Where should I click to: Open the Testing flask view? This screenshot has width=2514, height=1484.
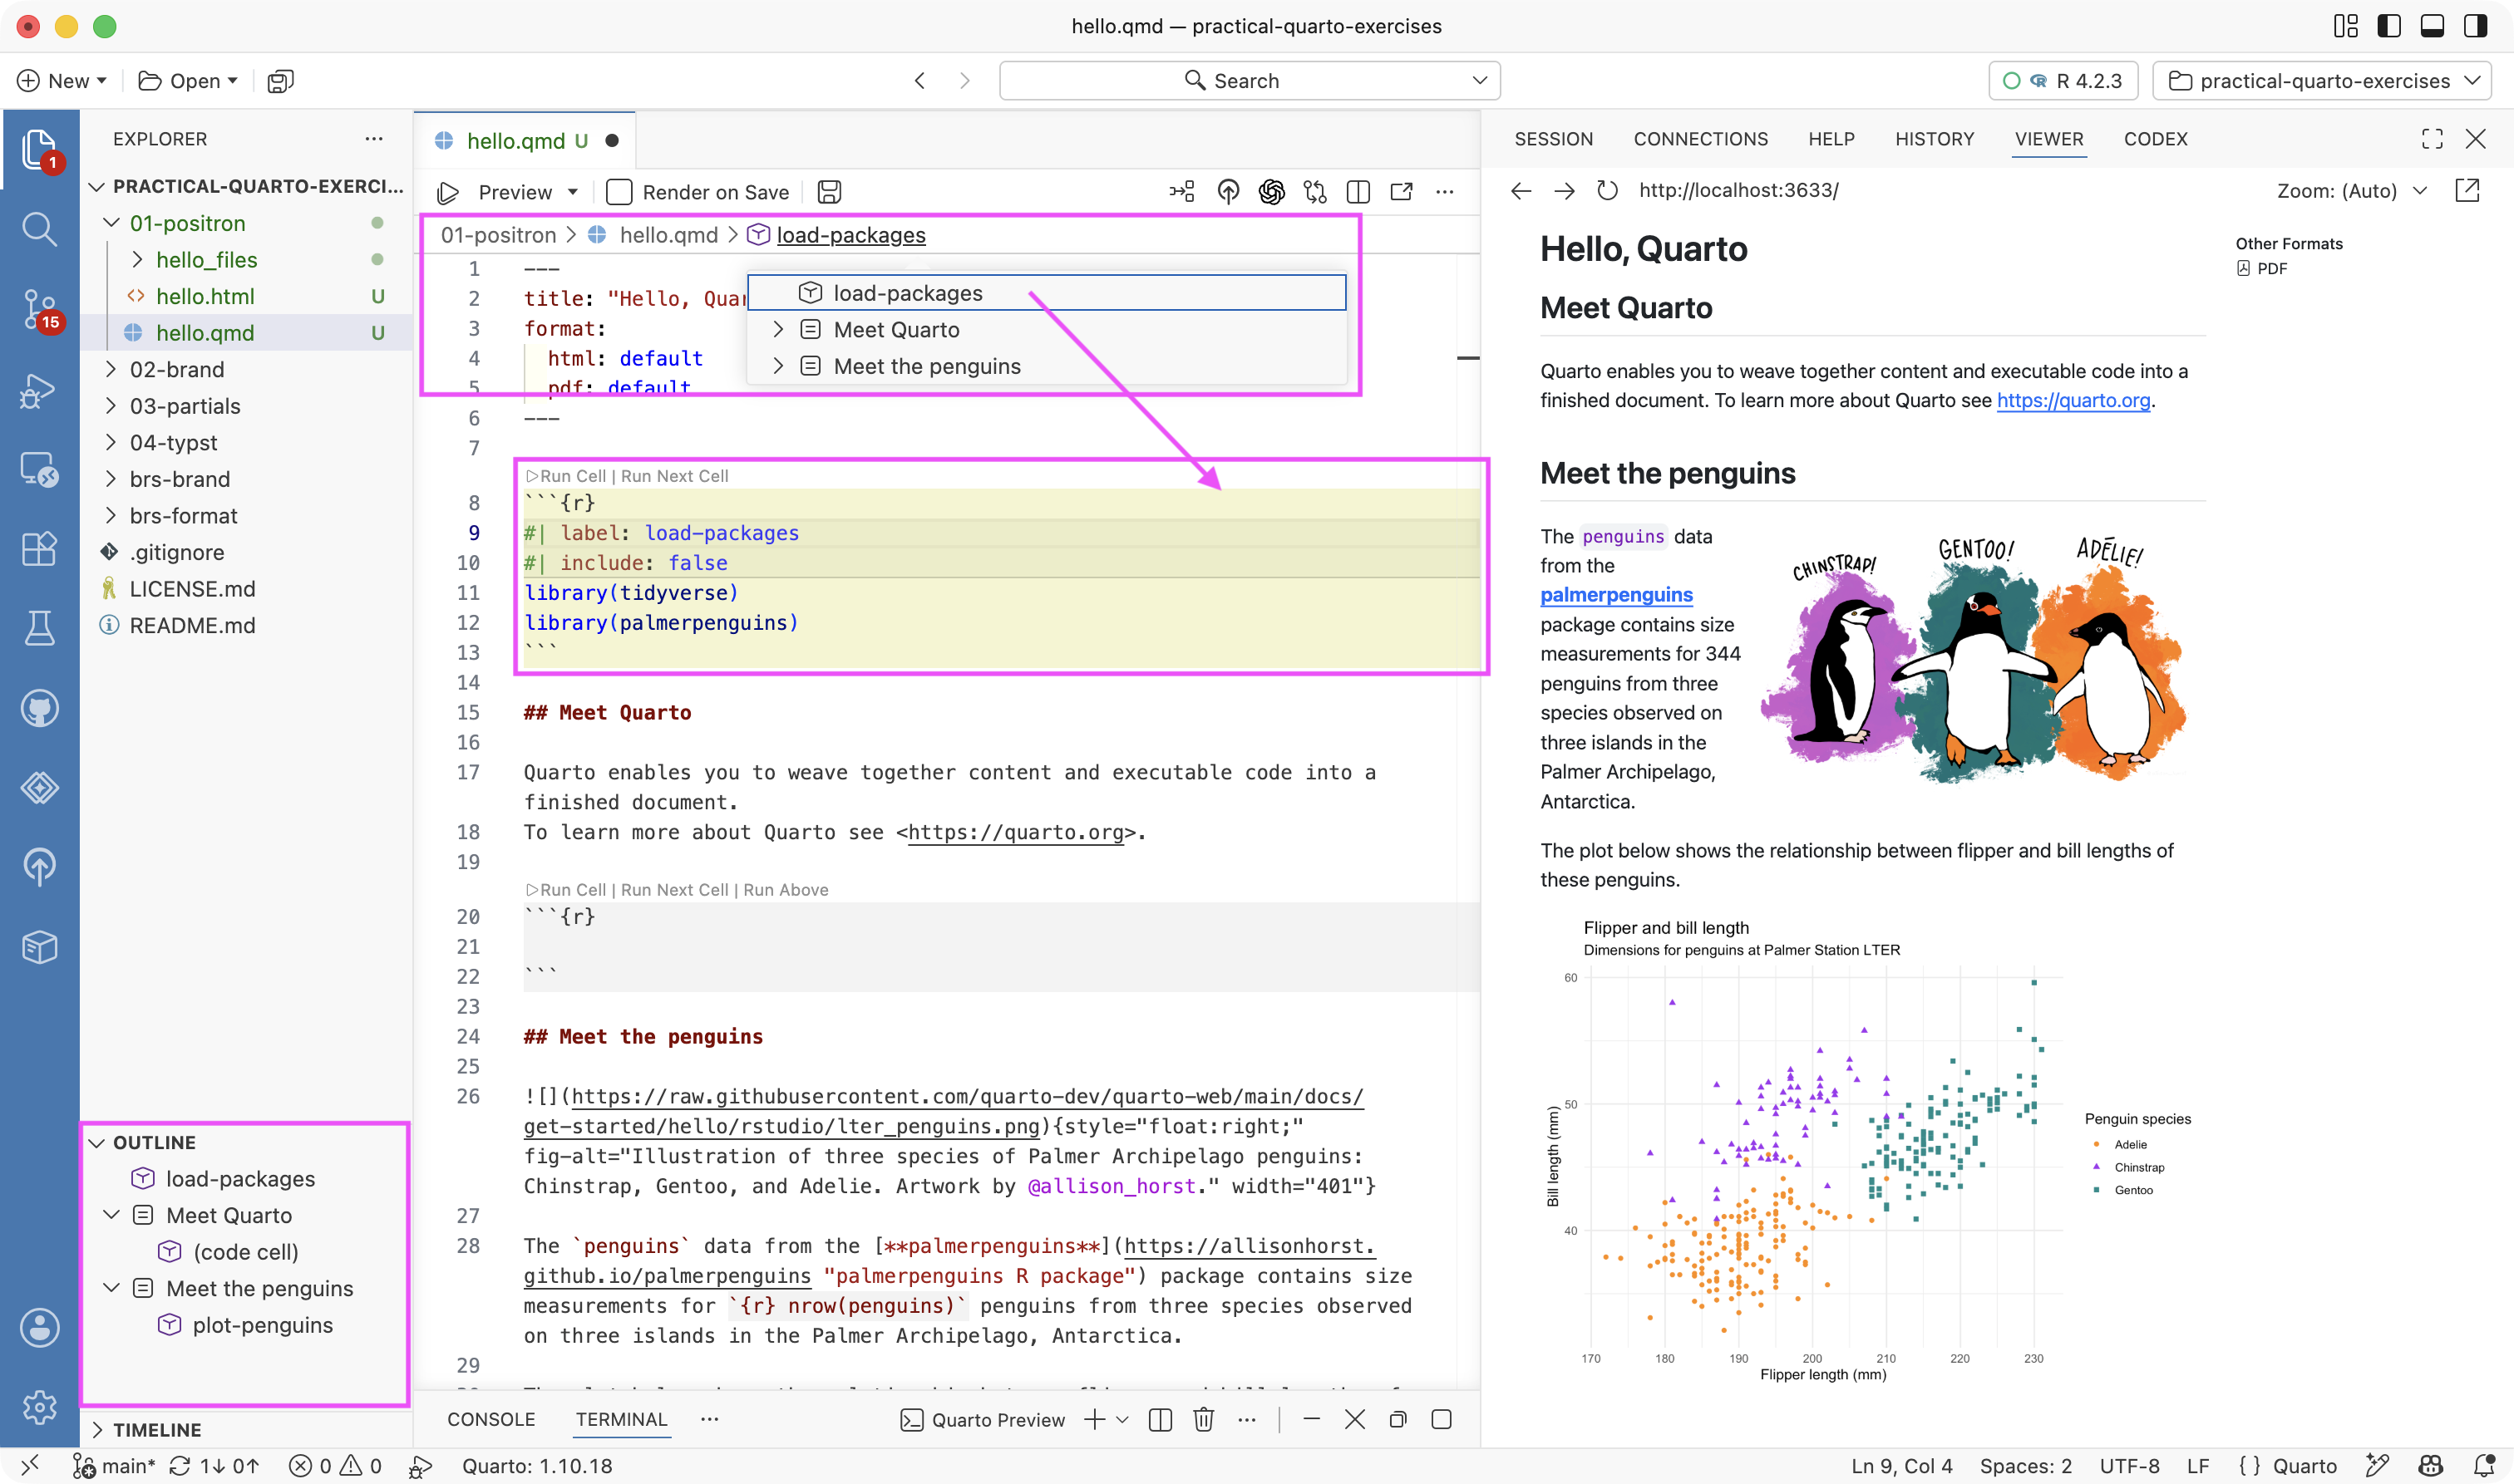coord(39,628)
